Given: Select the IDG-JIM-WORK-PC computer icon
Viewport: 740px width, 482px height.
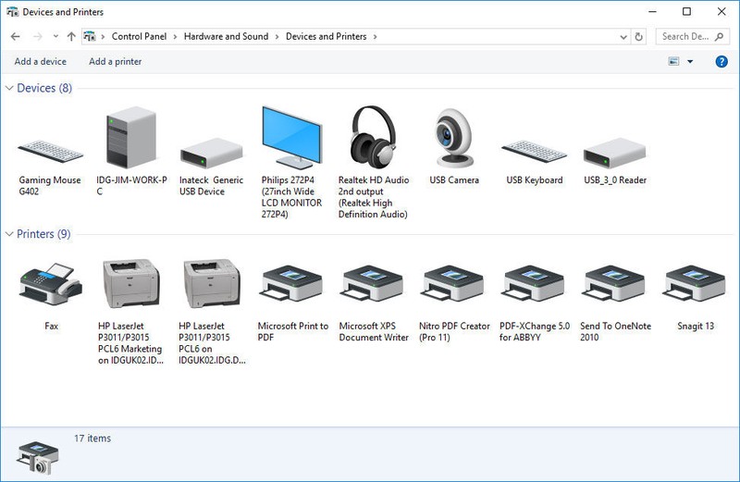Looking at the screenshot, I should click(x=130, y=139).
